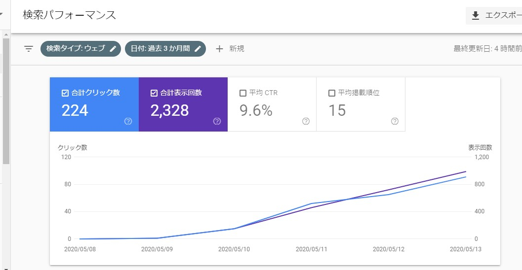The height and width of the screenshot is (270, 522).
Task: Click the download icon for export
Action: pos(476,16)
